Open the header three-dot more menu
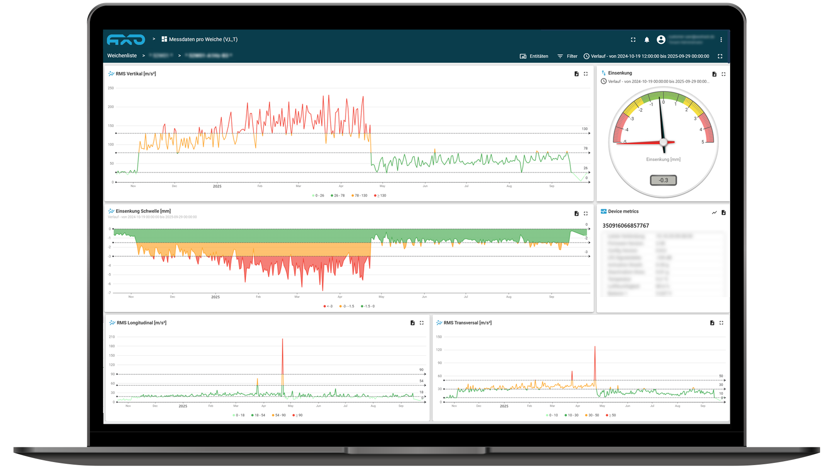This screenshot has width=834, height=469. tap(721, 40)
